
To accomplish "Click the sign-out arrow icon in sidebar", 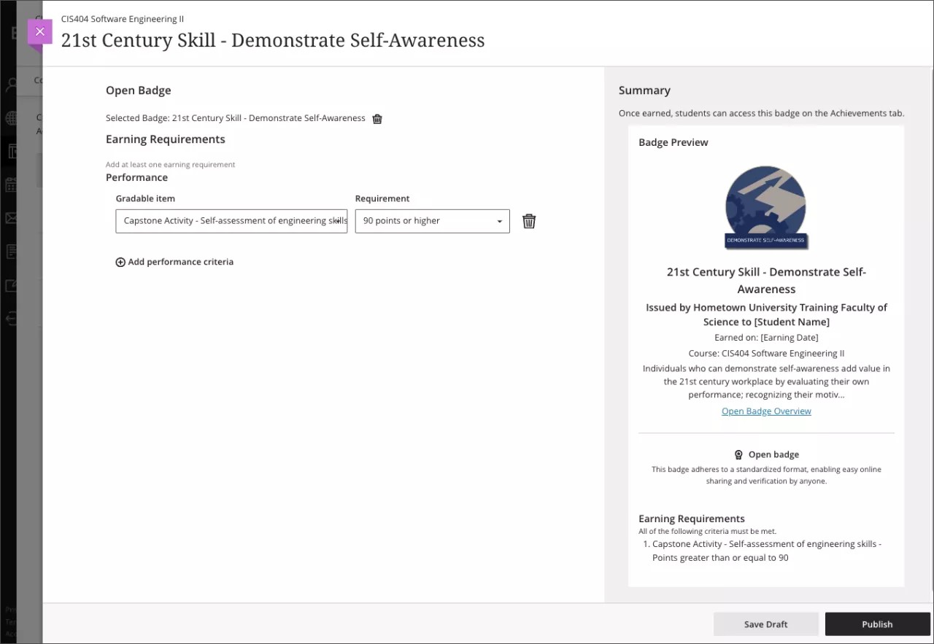I will coord(10,317).
